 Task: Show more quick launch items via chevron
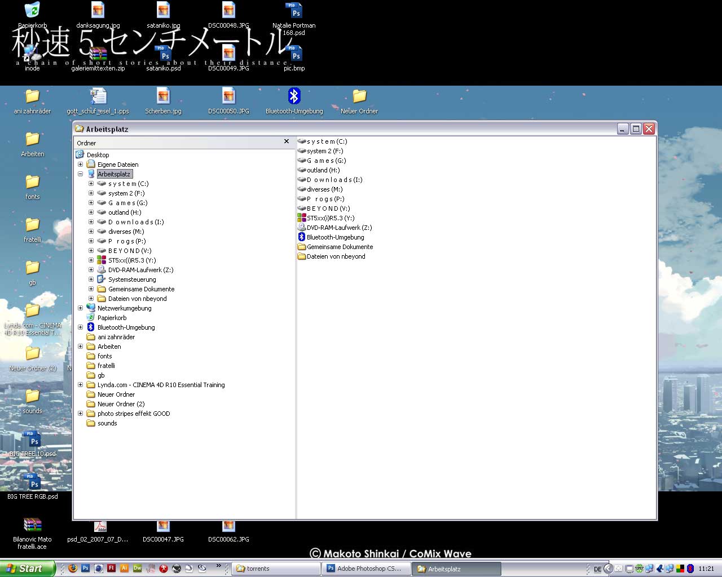[x=219, y=566]
